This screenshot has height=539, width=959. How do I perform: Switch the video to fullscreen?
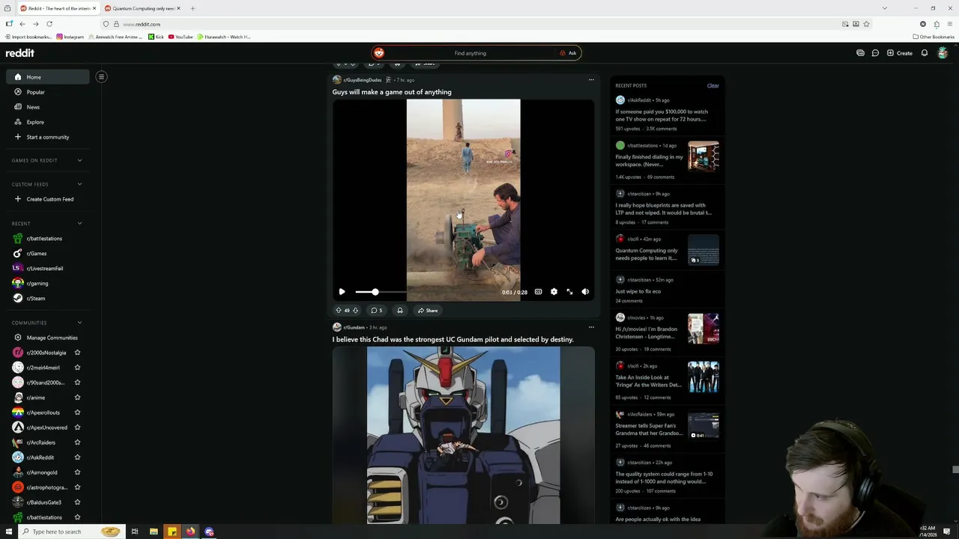click(569, 292)
